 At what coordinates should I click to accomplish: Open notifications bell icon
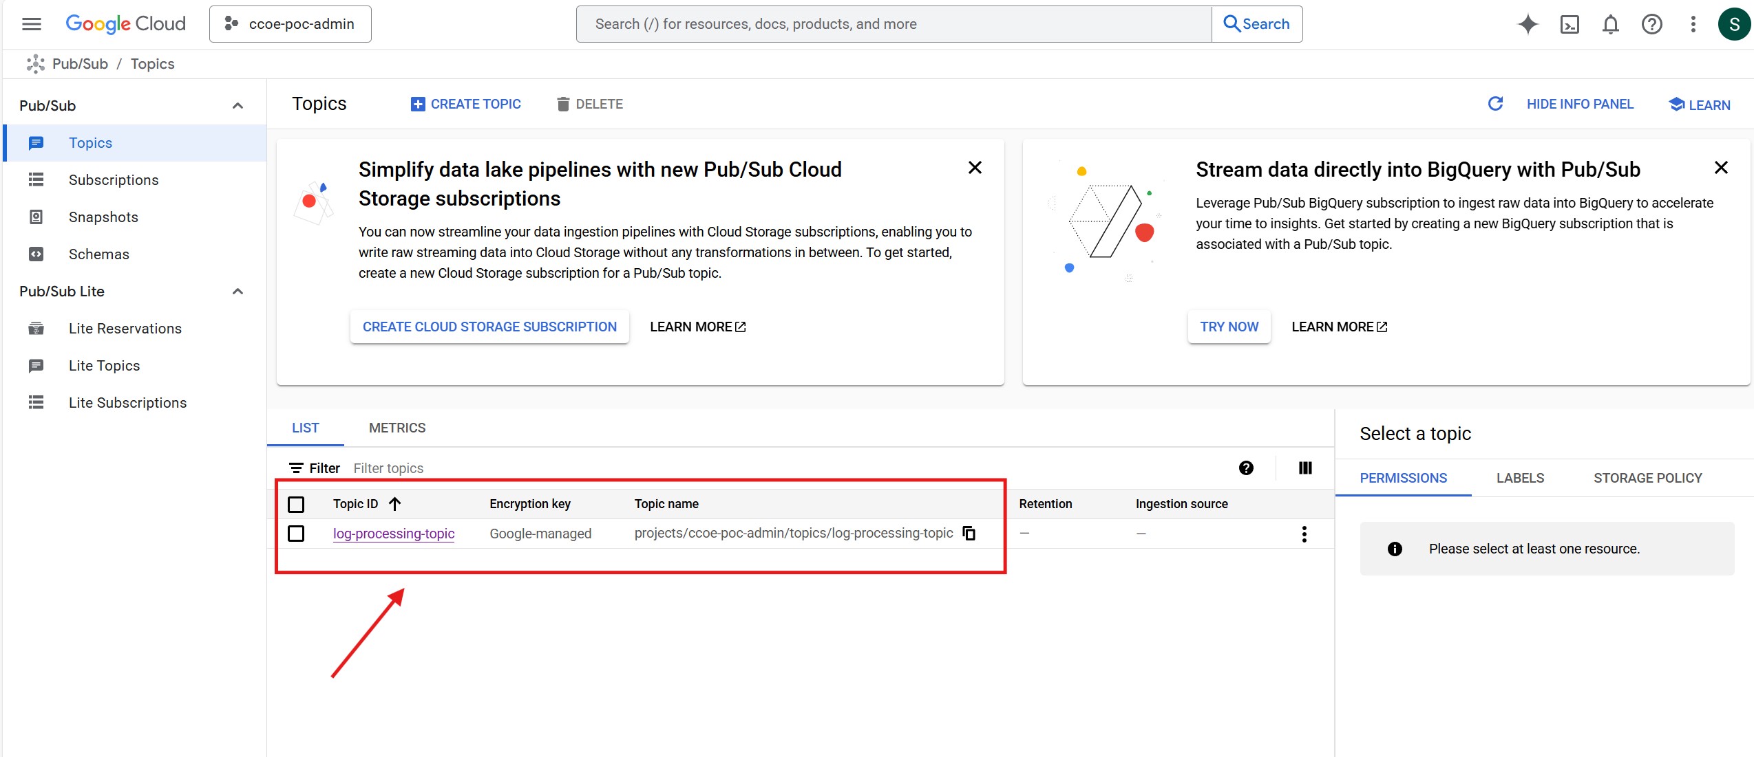pos(1610,25)
